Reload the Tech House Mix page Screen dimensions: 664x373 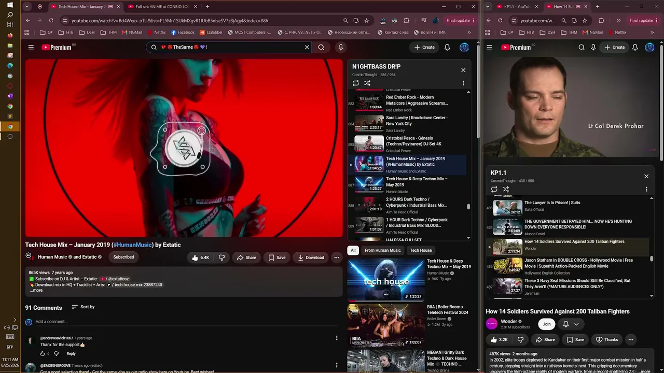pyautogui.click(x=51, y=20)
